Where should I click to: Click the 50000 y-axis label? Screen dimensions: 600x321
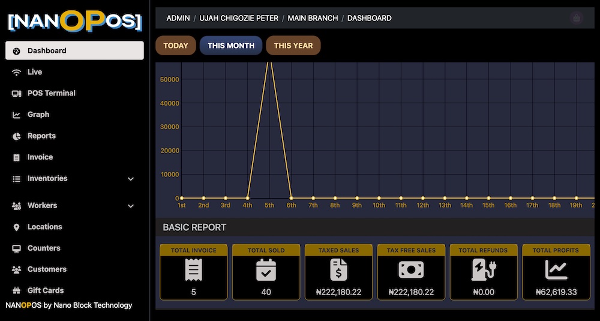click(169, 80)
